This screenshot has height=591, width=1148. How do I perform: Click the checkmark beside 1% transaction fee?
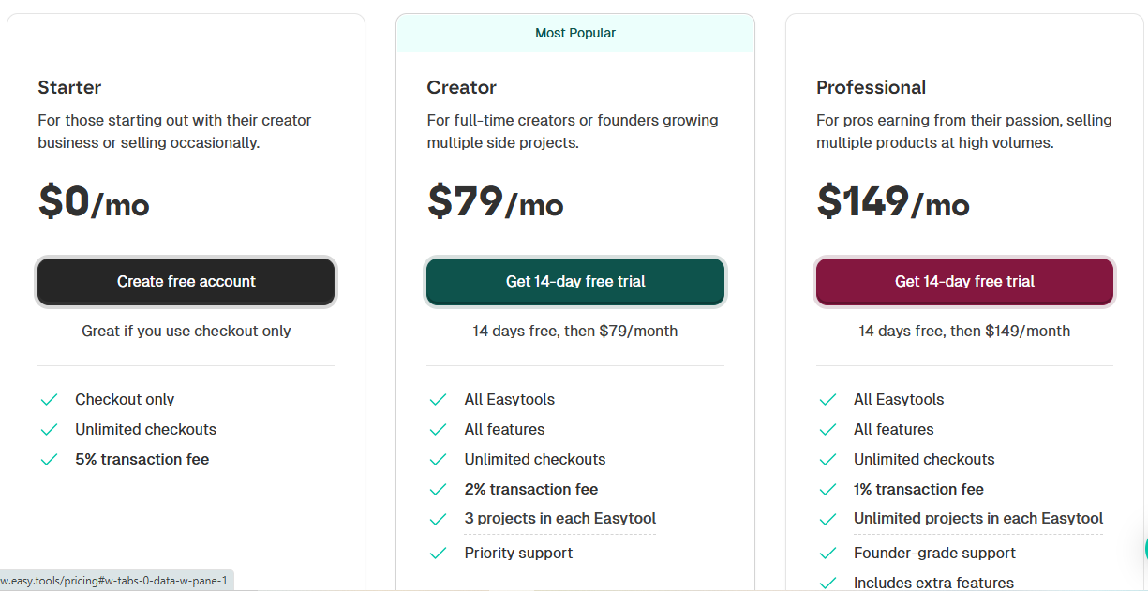(x=827, y=489)
